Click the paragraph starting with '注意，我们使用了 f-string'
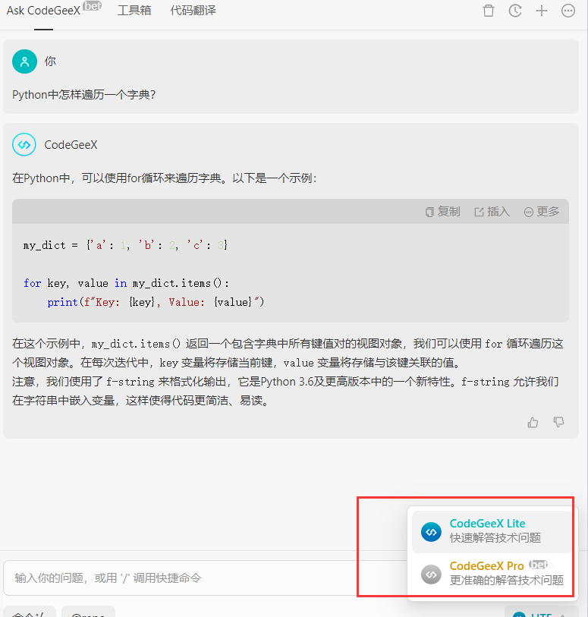 click(x=285, y=391)
